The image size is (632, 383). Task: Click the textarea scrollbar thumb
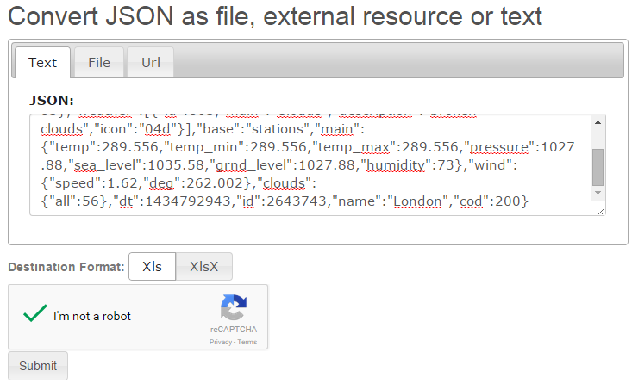click(598, 167)
